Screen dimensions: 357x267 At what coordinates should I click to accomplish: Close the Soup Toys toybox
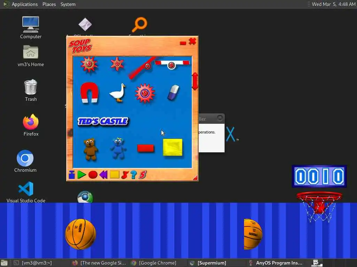click(192, 41)
